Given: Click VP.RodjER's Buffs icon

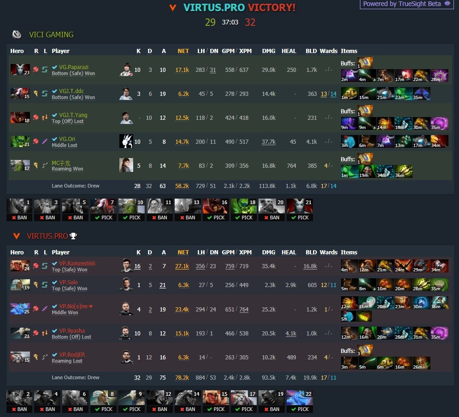Looking at the screenshot, I should tap(365, 350).
